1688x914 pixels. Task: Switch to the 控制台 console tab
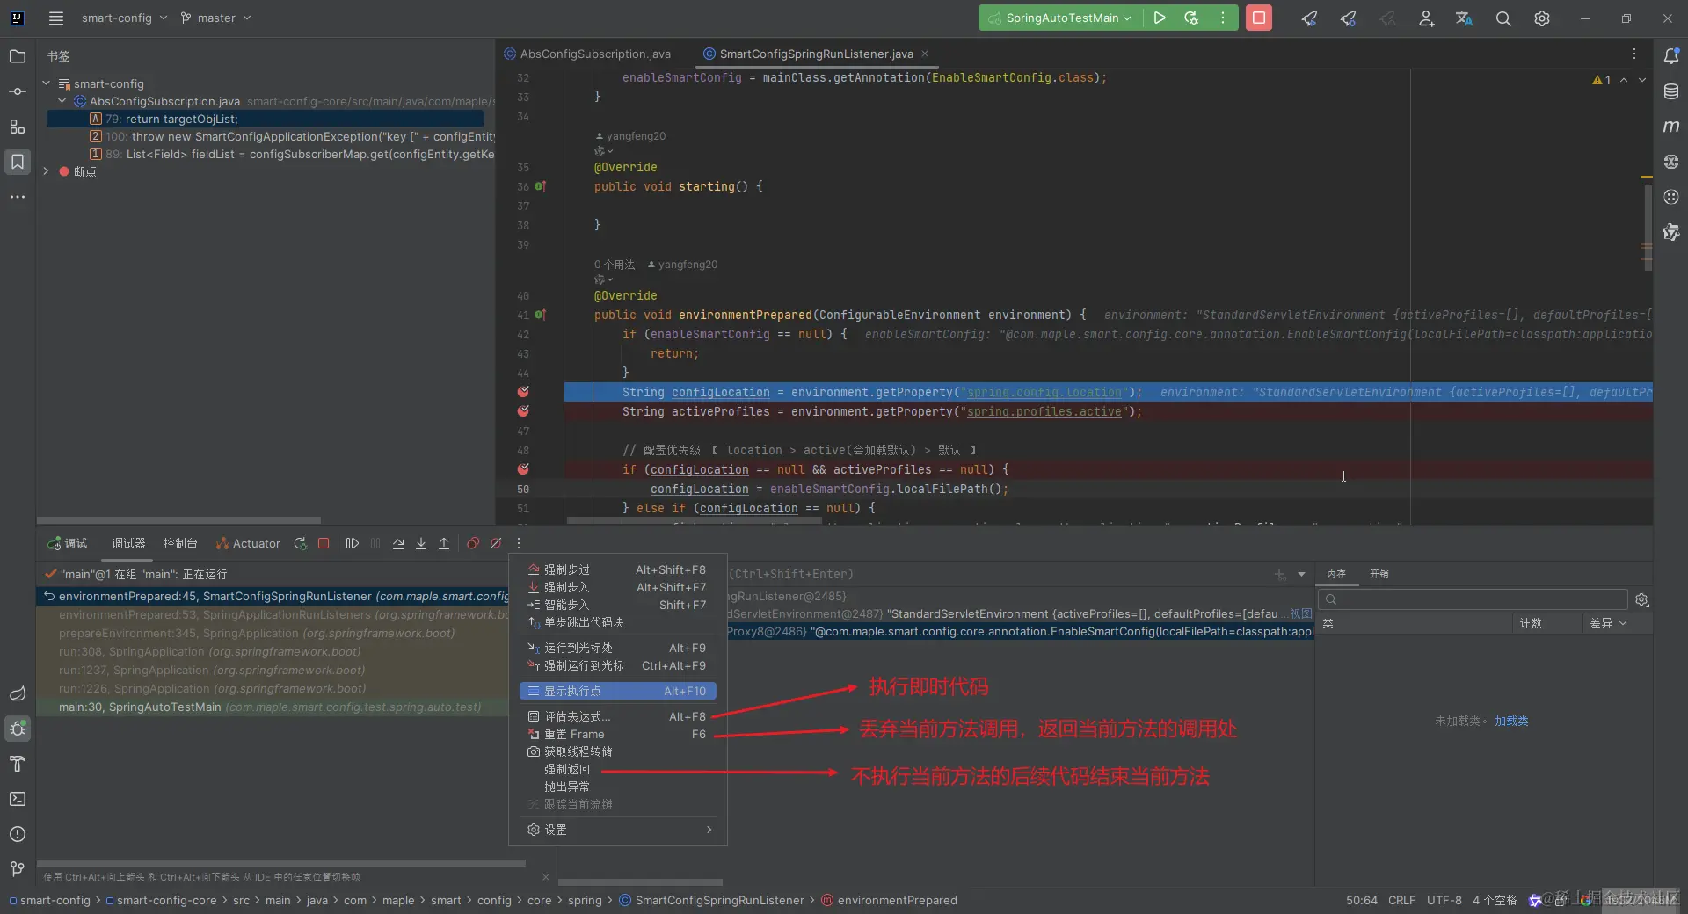tap(180, 543)
